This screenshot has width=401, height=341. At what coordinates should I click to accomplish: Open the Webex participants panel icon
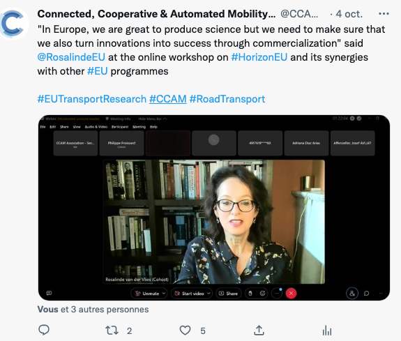pos(352,294)
